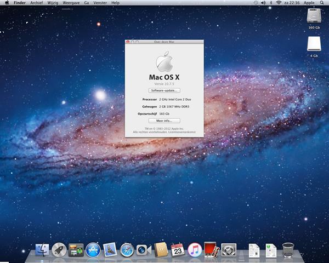Click the Software-update... button

click(x=164, y=90)
